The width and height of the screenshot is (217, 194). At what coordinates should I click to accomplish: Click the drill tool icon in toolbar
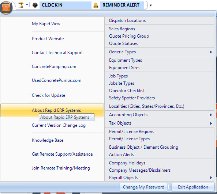pyautogui.click(x=21, y=5)
